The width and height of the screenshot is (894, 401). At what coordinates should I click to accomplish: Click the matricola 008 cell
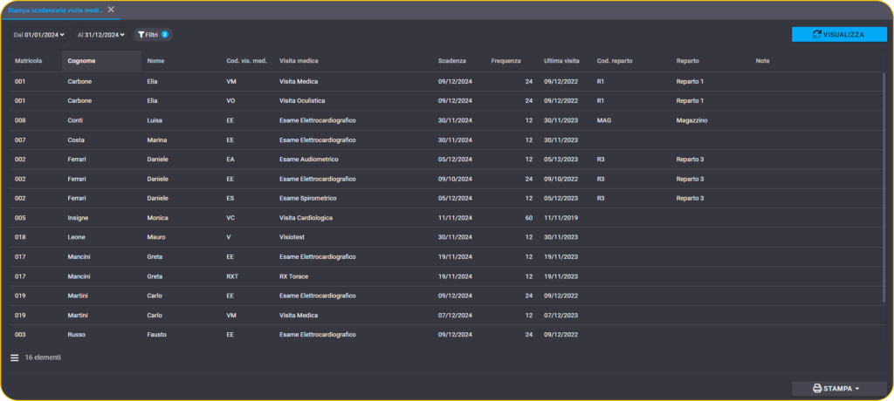click(x=20, y=120)
